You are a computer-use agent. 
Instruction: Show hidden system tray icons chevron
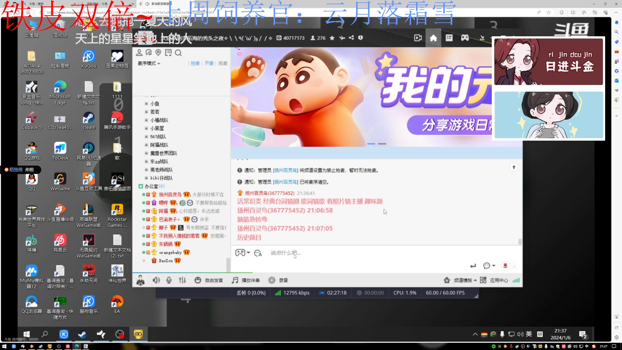475,334
